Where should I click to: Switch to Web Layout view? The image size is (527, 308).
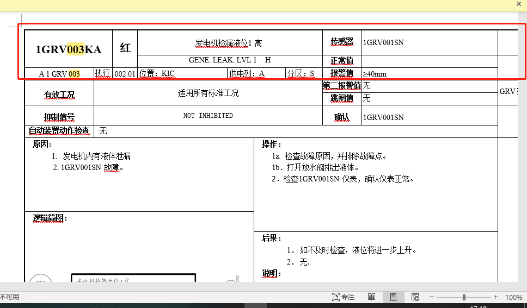coord(415,297)
